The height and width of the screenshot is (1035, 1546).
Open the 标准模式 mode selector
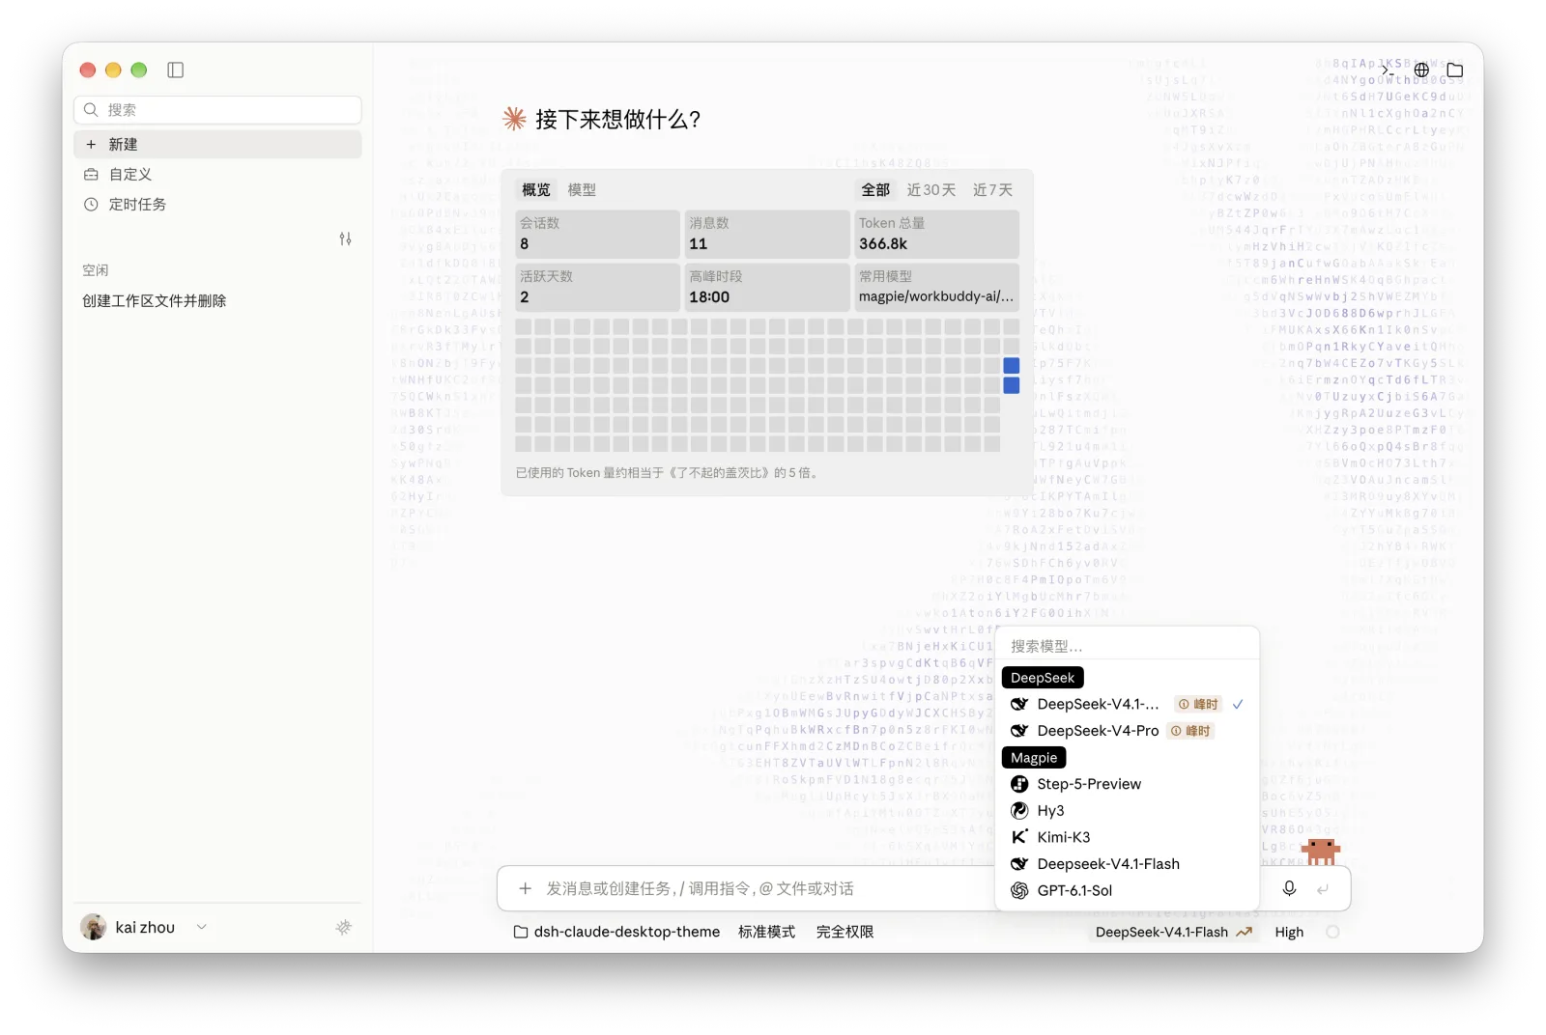click(x=766, y=932)
